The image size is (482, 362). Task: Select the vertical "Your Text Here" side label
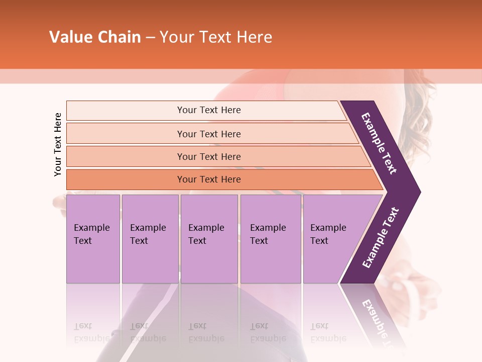(58, 145)
